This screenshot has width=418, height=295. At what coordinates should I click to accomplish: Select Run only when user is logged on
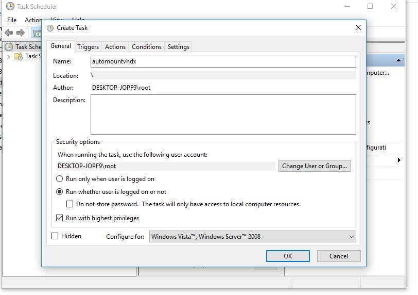[60, 179]
